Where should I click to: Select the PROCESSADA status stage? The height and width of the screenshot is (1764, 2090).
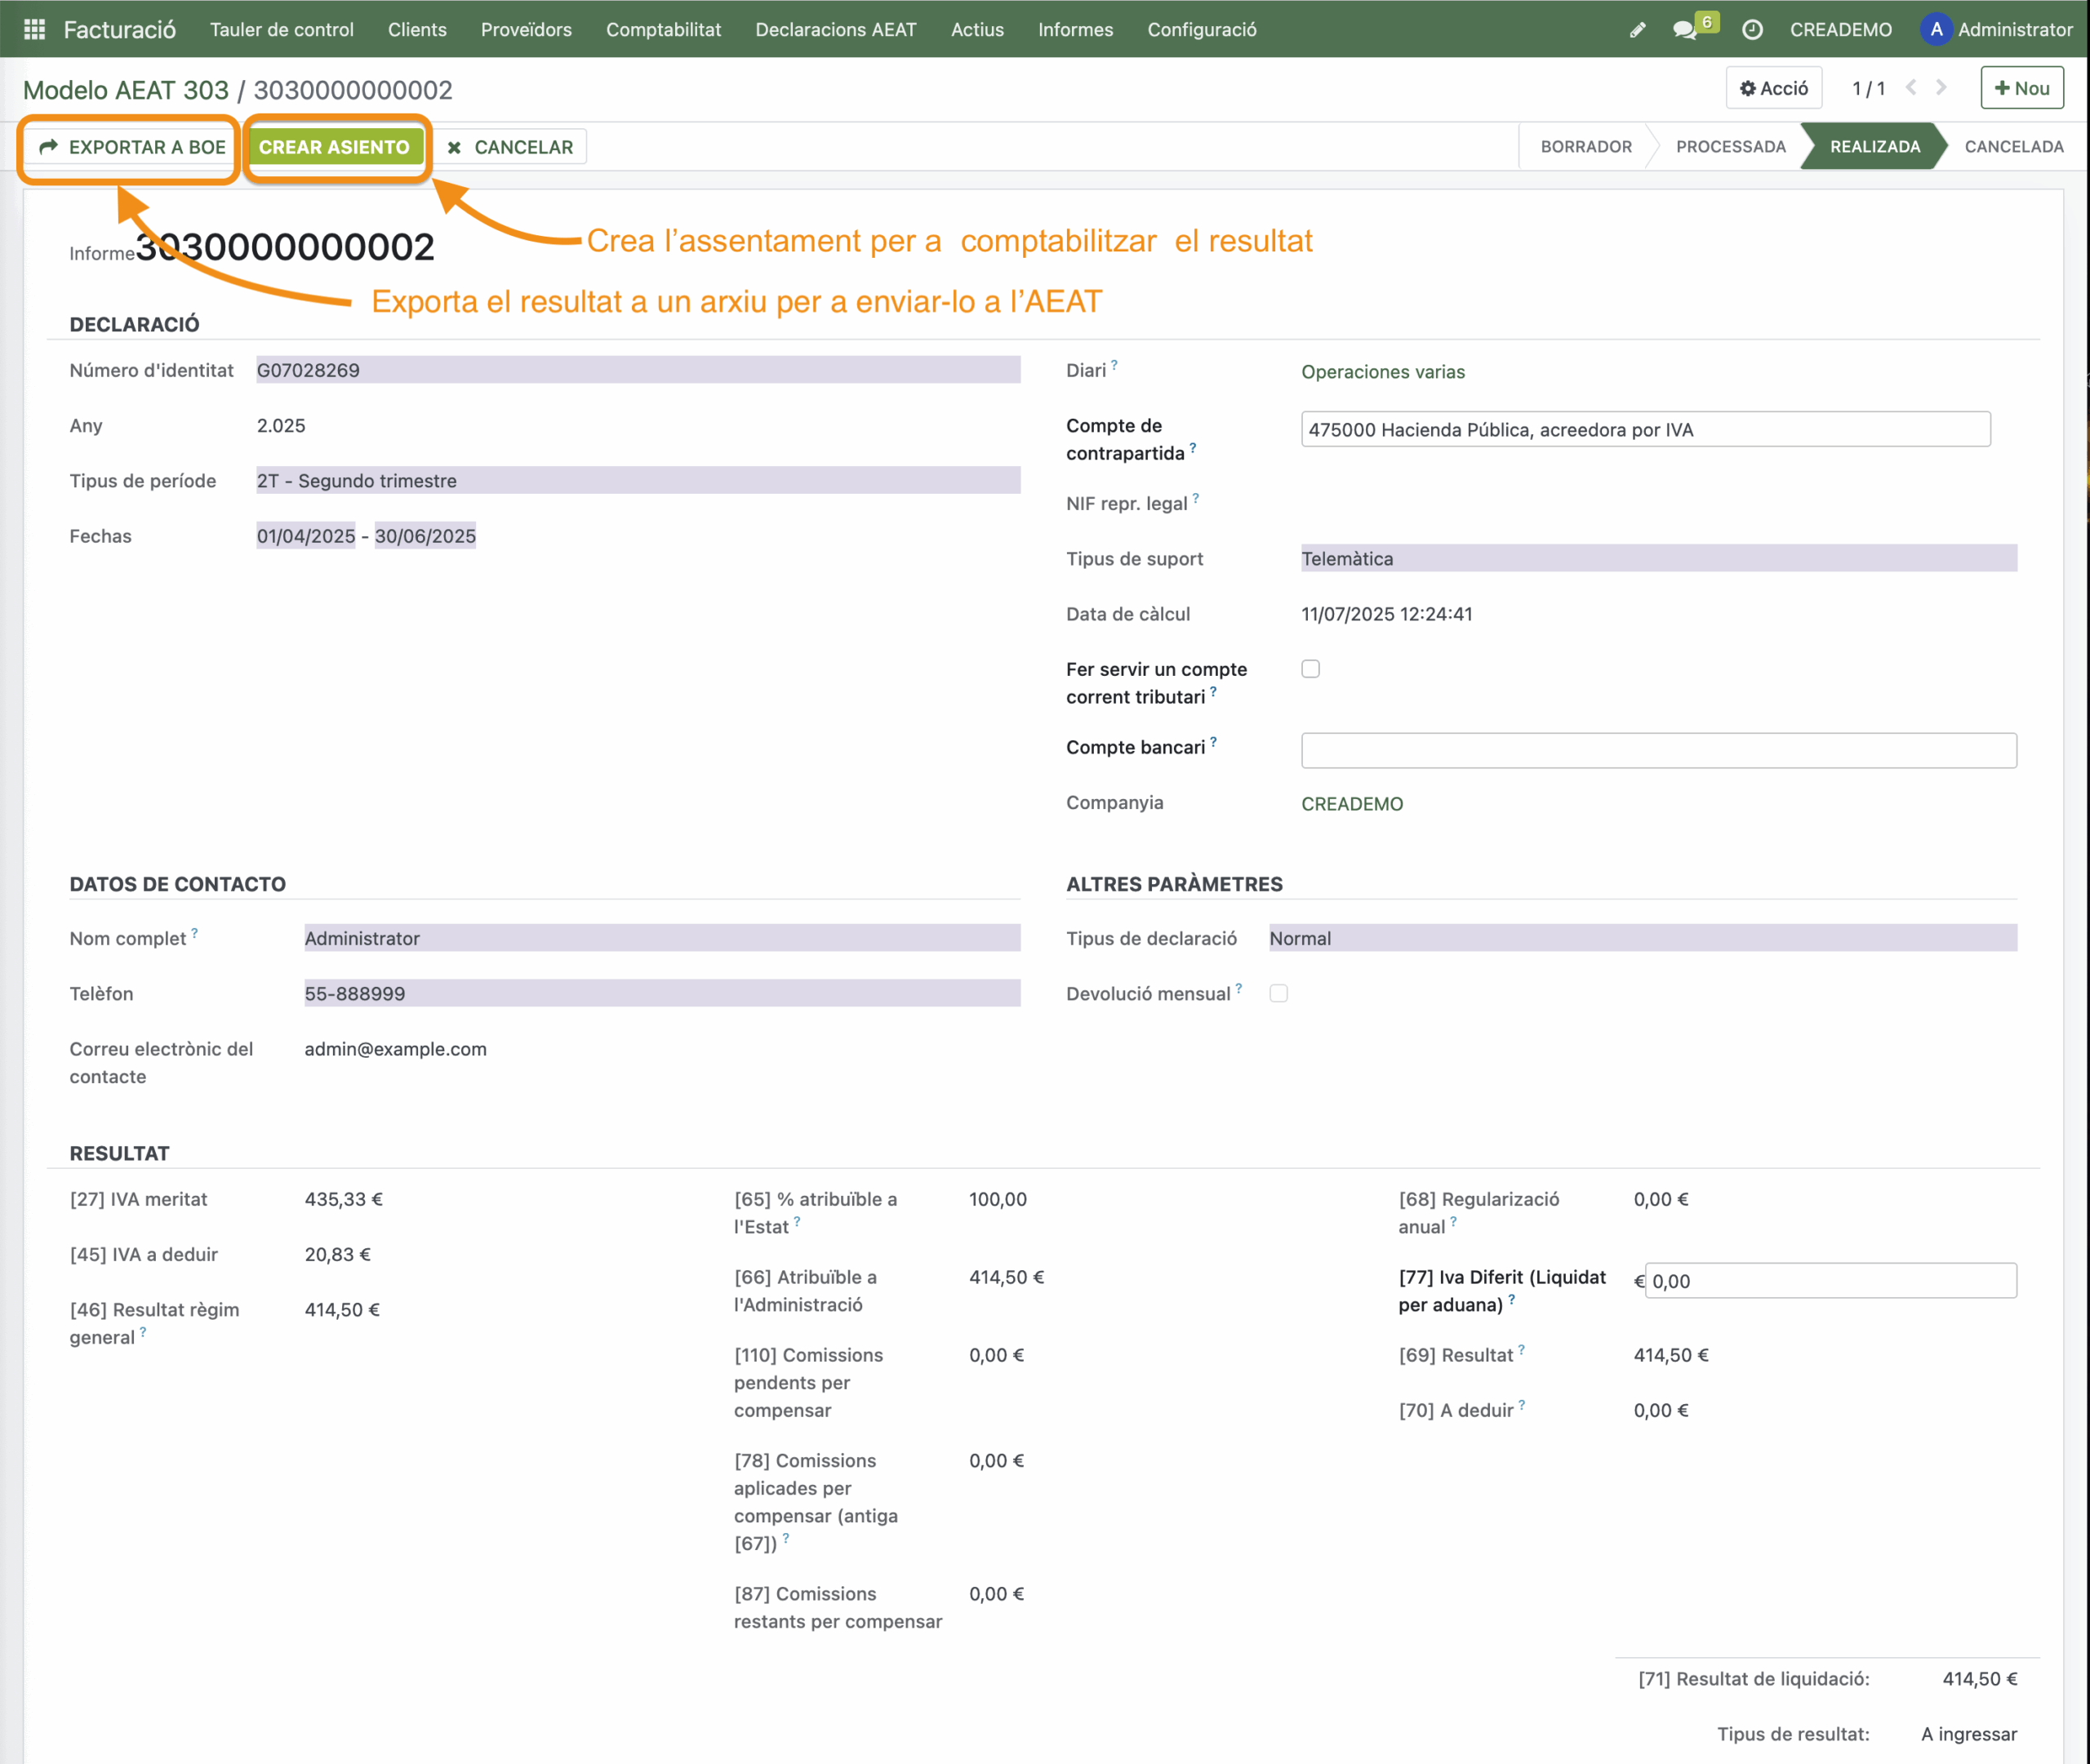[1730, 147]
